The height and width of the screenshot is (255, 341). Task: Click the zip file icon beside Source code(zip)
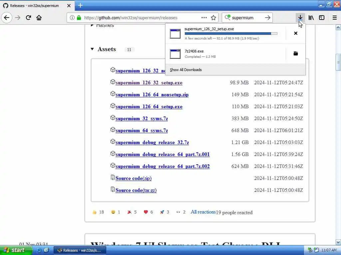pos(113,177)
